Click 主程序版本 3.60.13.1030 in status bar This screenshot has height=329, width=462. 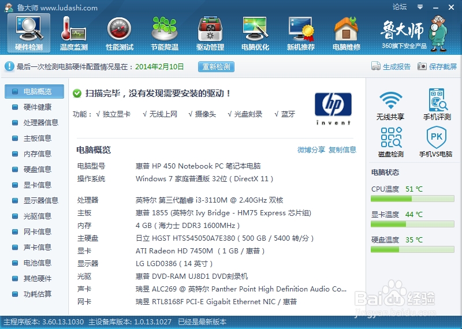coord(44,322)
